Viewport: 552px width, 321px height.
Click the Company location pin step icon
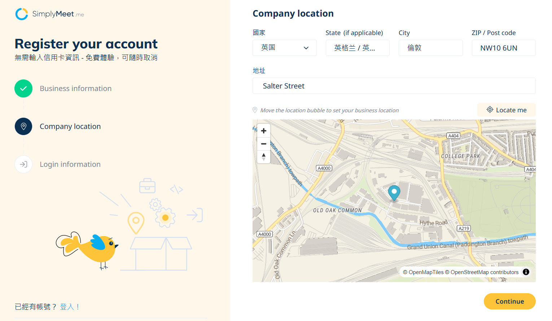[23, 126]
